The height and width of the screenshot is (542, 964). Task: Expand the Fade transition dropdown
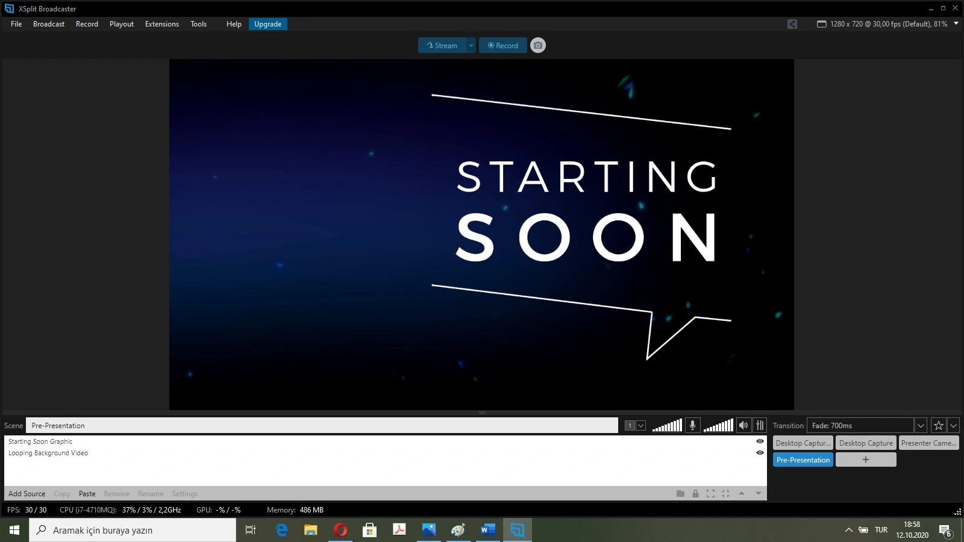click(x=921, y=425)
